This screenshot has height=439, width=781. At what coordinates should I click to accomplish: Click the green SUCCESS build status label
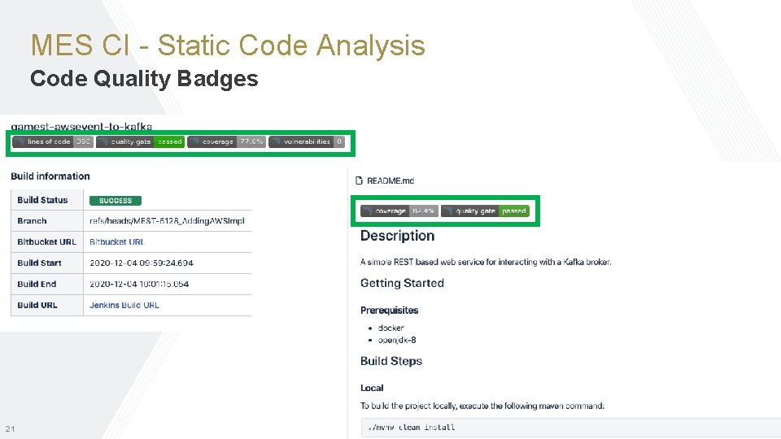tap(116, 200)
